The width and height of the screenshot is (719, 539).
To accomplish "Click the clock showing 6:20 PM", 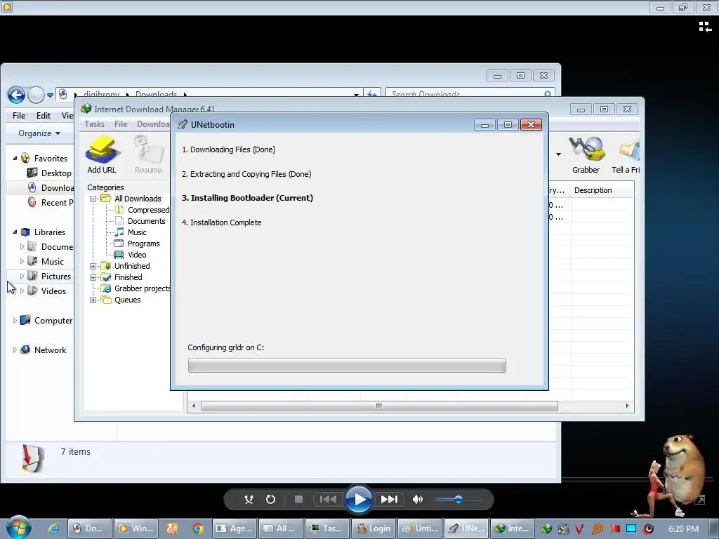I will click(683, 529).
